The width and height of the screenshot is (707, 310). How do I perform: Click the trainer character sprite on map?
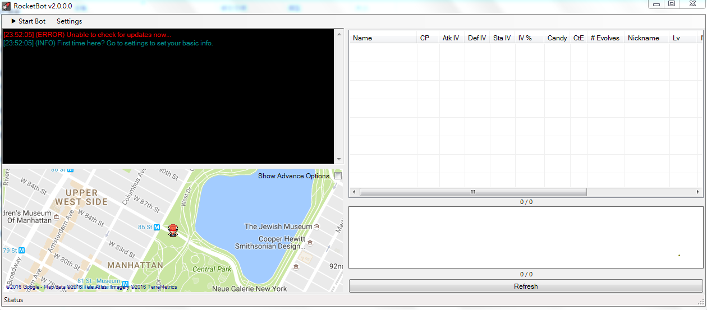pyautogui.click(x=173, y=230)
